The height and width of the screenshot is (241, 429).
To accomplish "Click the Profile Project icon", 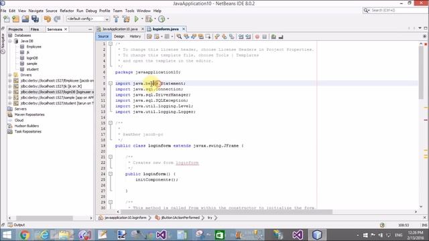I will coord(162,19).
